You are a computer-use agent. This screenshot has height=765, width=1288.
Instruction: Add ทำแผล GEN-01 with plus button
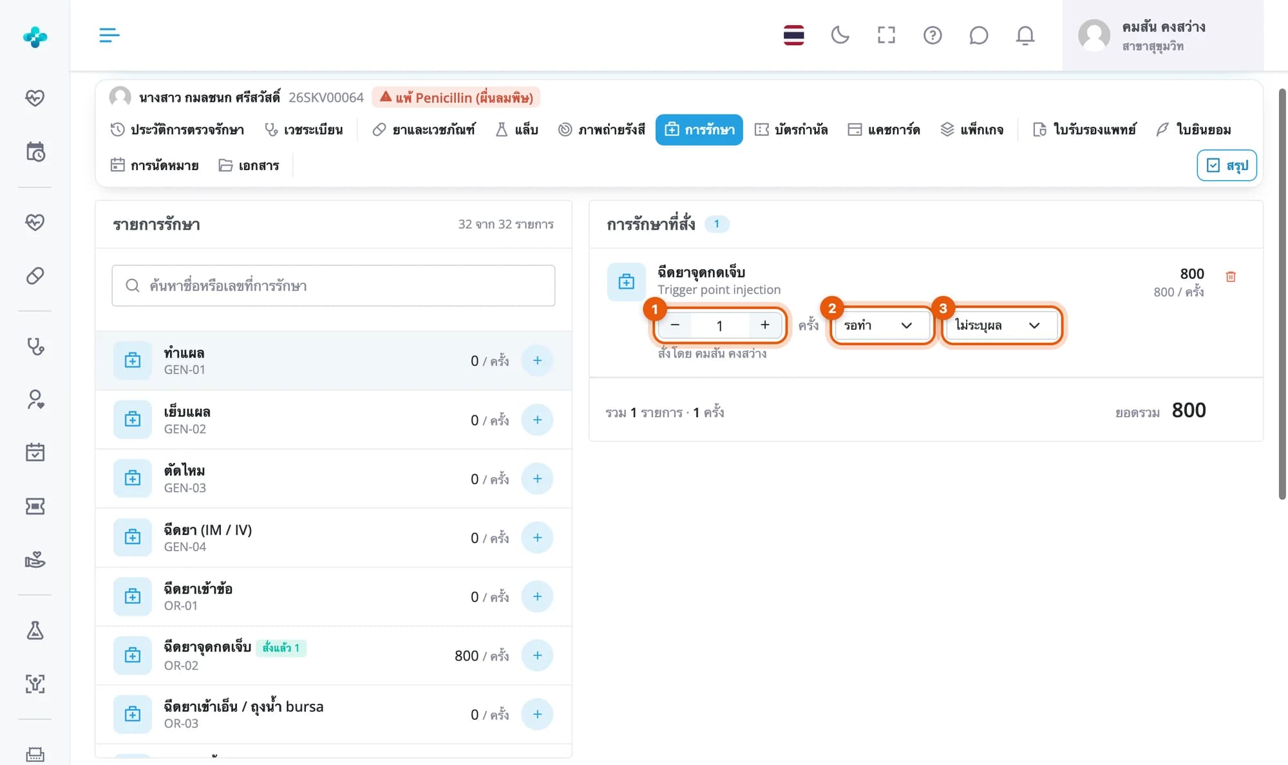tap(537, 361)
